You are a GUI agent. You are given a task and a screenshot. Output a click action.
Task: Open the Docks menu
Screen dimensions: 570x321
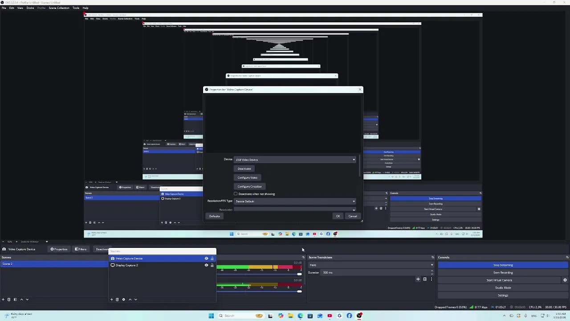coord(30,8)
